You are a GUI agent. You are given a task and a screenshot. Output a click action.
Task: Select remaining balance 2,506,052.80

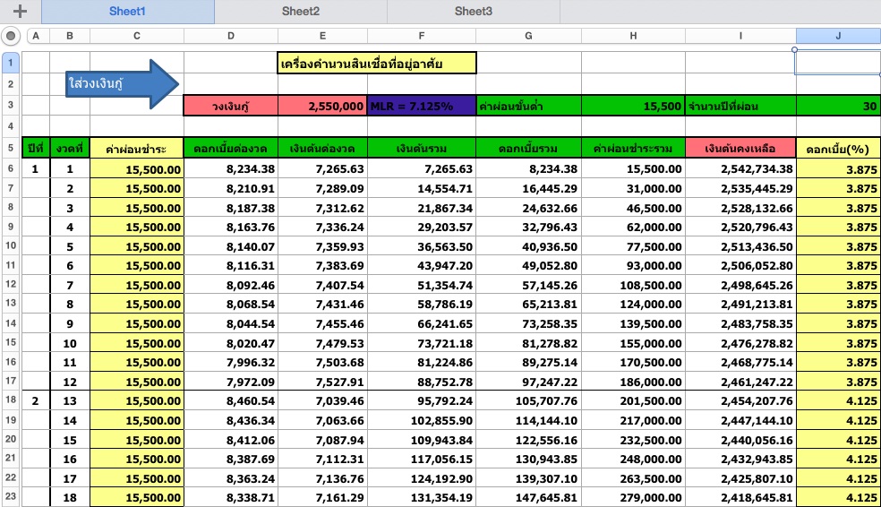click(x=740, y=265)
